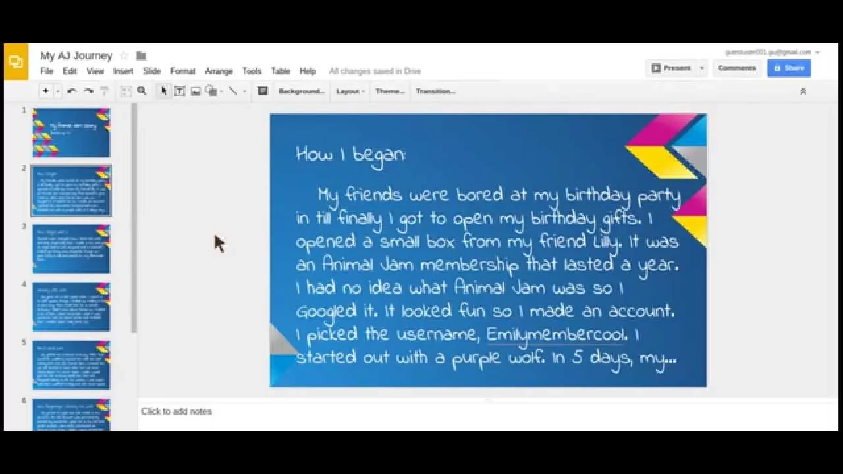Viewport: 843px width, 474px height.
Task: Open the Arrange menu
Action: coord(219,71)
